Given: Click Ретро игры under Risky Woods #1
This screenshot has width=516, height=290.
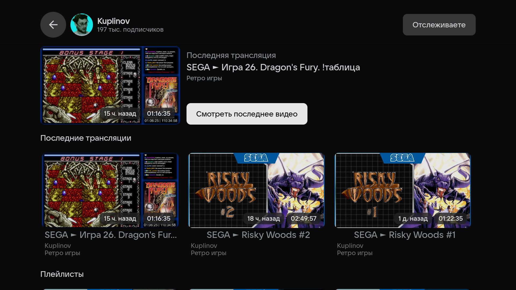Looking at the screenshot, I should point(355,253).
